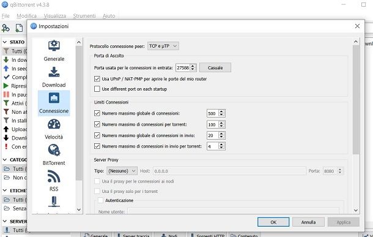The height and width of the screenshot is (237, 373).
Task: Filter by In download status
Action: point(15,60)
